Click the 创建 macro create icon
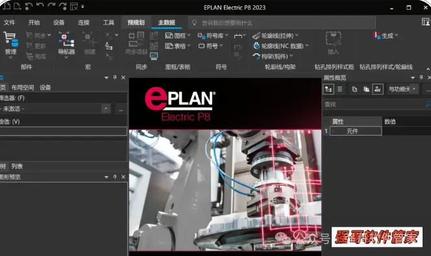The image size is (431, 256). pyautogui.click(x=90, y=44)
